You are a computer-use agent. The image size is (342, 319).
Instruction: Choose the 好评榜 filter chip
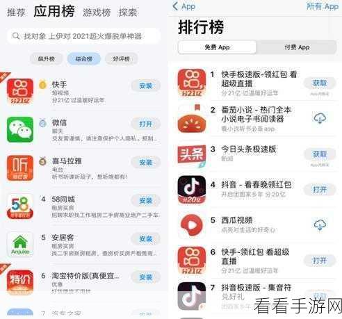click(x=121, y=59)
